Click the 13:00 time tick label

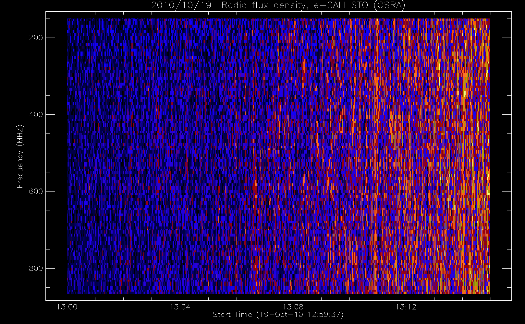(x=67, y=307)
